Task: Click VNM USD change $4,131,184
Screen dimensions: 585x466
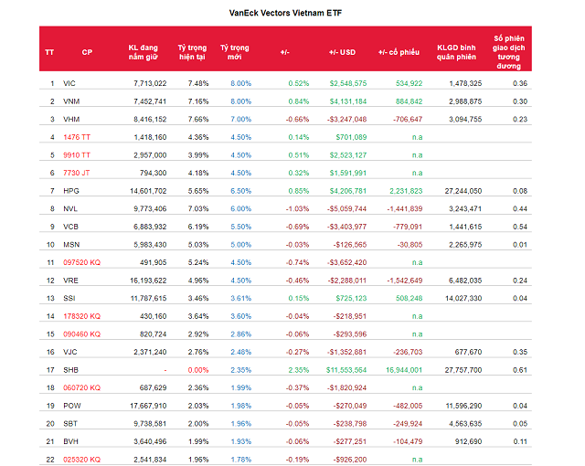Action: click(x=348, y=101)
